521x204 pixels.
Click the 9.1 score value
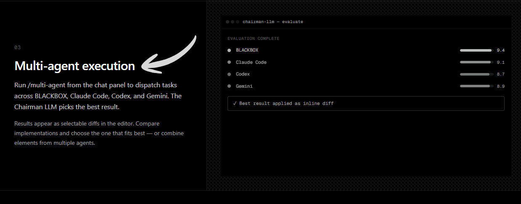pyautogui.click(x=500, y=62)
